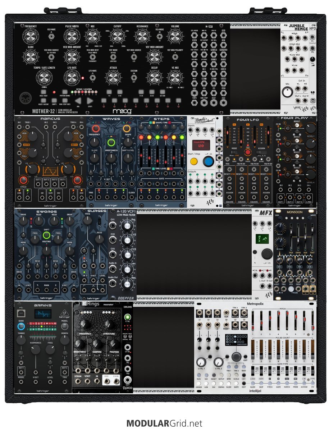This screenshot has width=329, height=431.
Task: Flip the Mother-32 LFO Wave switch
Action: click(x=92, y=78)
